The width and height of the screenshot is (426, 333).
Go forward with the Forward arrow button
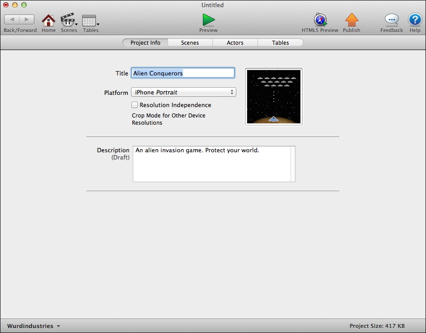[27, 19]
